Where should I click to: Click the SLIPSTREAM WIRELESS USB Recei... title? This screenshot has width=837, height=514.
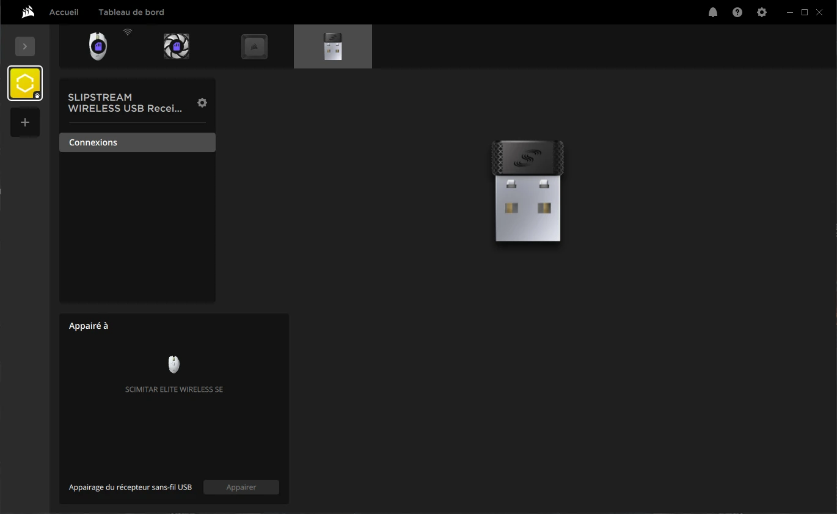pyautogui.click(x=125, y=103)
